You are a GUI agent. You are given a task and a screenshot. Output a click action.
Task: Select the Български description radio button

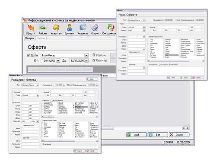click(159, 65)
